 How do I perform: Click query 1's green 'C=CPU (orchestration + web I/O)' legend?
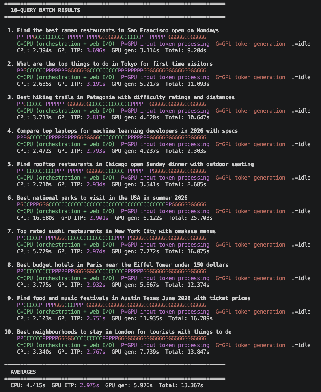tap(66, 44)
